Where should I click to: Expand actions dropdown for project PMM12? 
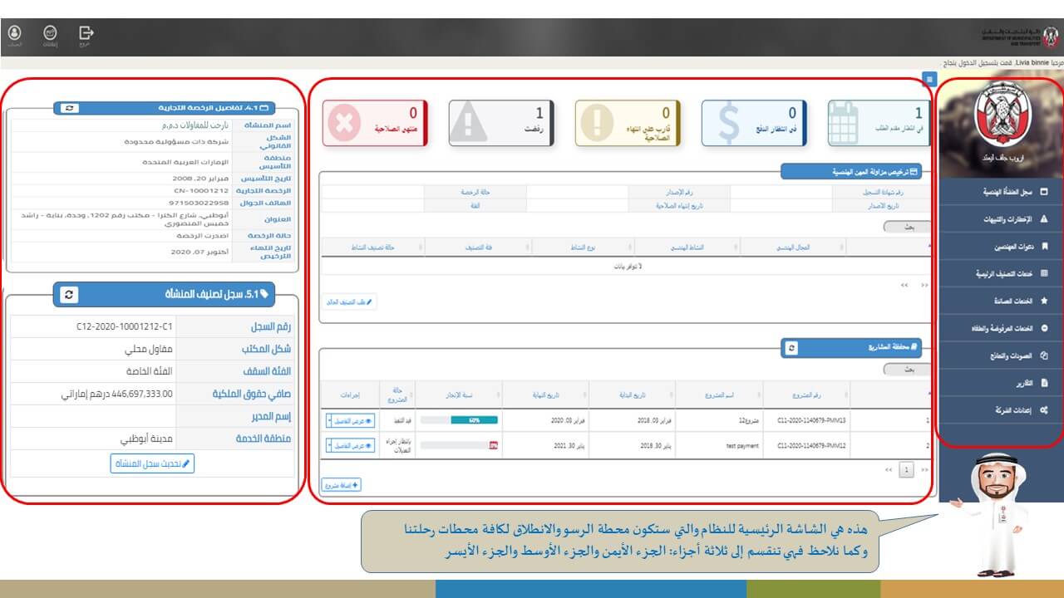330,446
